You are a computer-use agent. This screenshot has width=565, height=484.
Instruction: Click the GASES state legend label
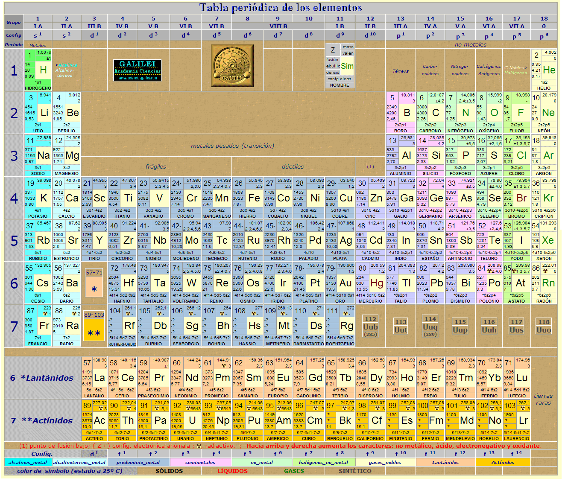(294, 471)
